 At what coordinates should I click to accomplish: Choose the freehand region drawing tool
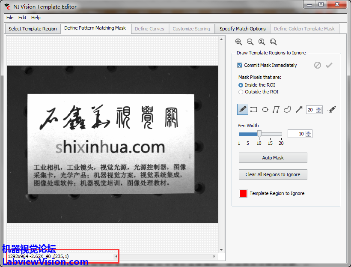tap(287, 109)
